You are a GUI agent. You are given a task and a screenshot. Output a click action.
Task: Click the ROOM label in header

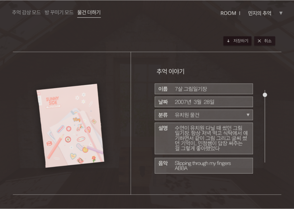pos(228,13)
